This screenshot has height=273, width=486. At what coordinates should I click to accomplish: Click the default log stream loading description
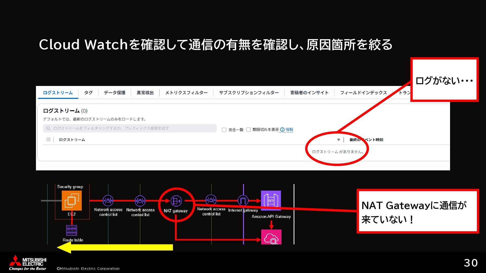(94, 119)
